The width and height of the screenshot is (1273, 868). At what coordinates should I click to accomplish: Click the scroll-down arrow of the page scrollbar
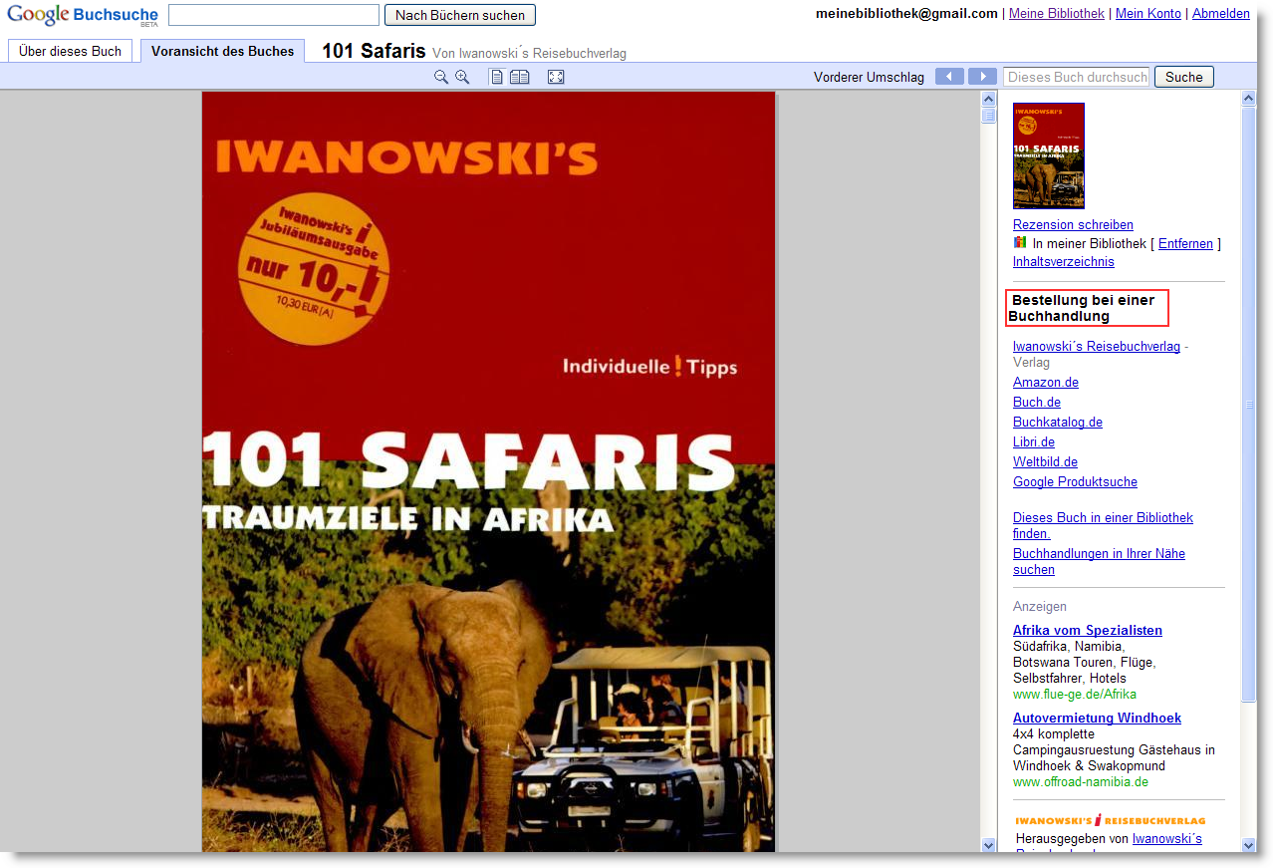(1249, 845)
